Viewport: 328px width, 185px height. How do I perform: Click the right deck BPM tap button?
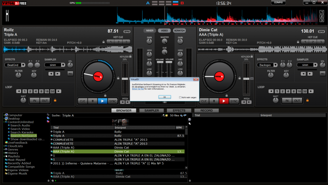[x=321, y=32]
